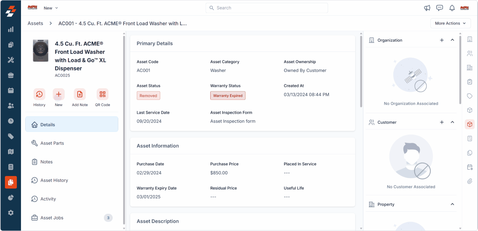Click the search field
The image size is (478, 231).
coord(267,8)
